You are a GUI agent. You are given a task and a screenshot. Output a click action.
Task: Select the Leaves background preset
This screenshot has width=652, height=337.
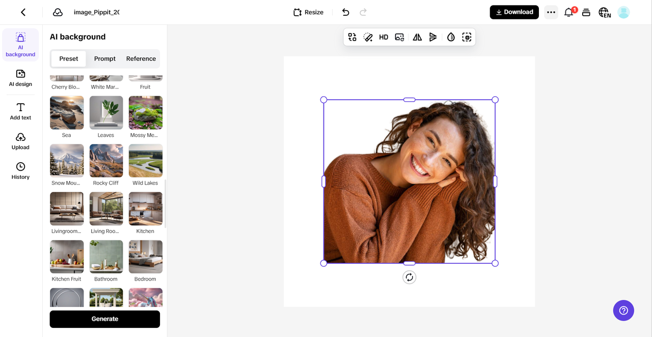point(106,113)
